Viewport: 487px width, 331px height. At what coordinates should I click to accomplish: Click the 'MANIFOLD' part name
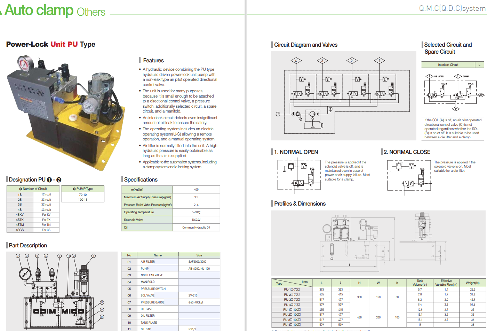point(147,282)
